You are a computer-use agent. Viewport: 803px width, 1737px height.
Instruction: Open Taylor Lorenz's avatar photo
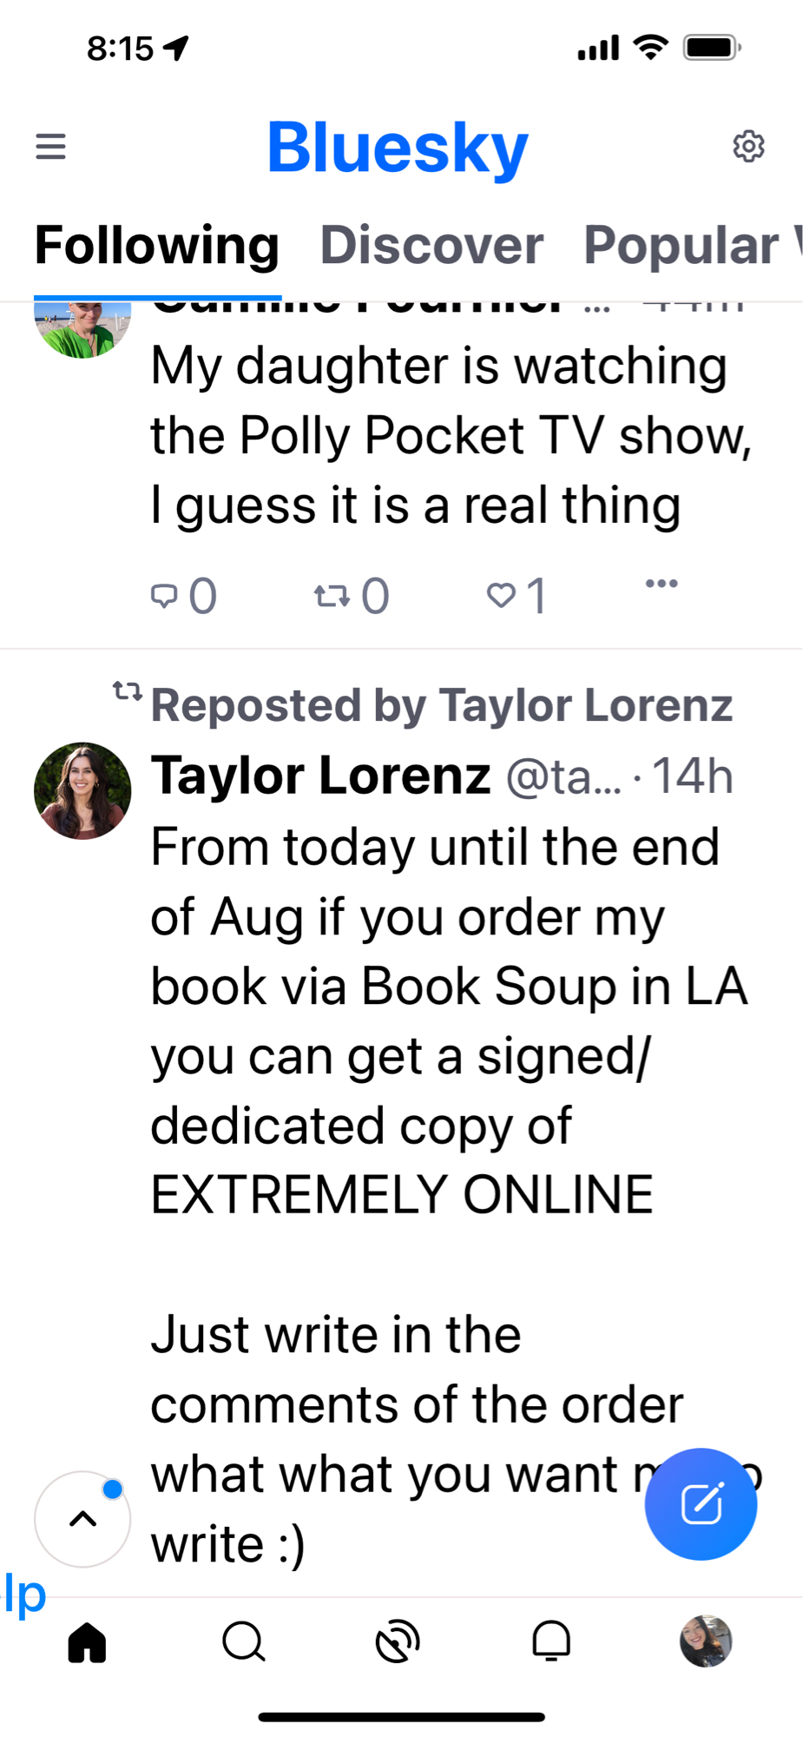pos(82,790)
